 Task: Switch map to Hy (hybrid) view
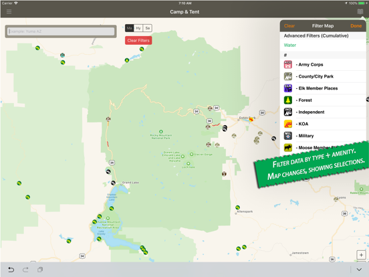tap(138, 28)
